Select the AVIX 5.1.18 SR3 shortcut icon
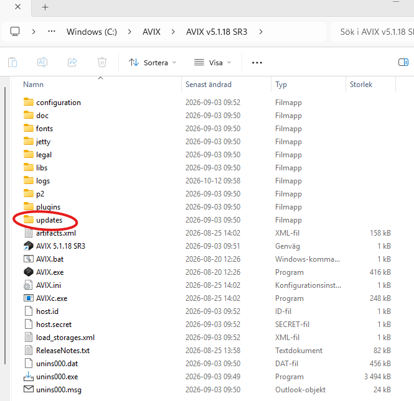This screenshot has height=401, width=414. [x=29, y=246]
